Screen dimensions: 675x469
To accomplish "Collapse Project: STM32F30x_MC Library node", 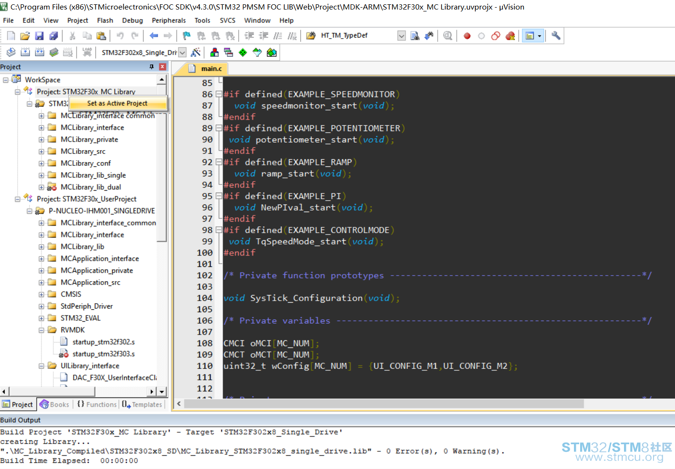I will click(18, 92).
